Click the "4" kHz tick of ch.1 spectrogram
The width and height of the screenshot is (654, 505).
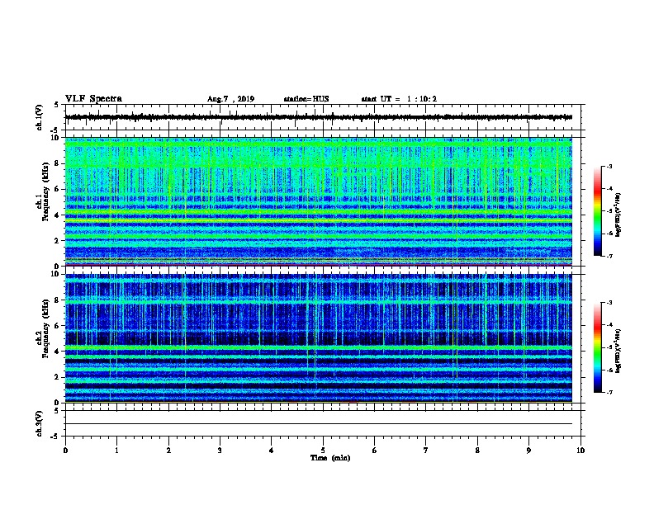click(58, 215)
